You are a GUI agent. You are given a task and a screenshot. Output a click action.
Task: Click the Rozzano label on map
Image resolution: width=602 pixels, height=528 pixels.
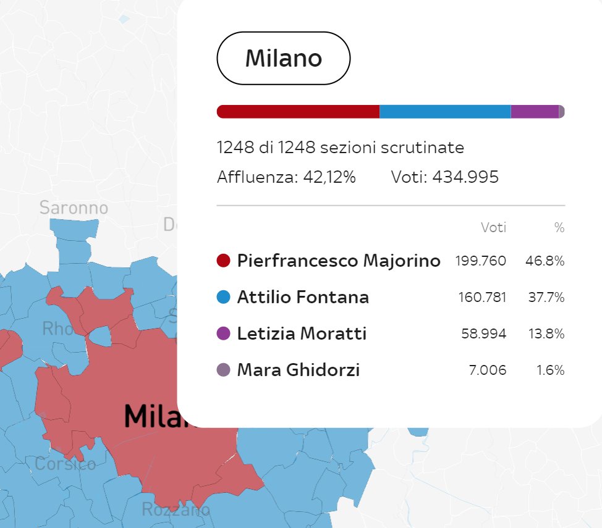176,510
